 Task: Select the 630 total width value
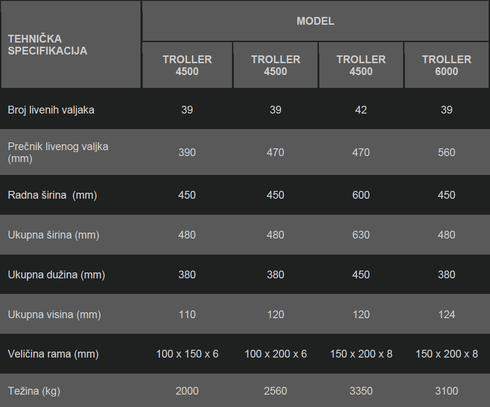pyautogui.click(x=361, y=235)
